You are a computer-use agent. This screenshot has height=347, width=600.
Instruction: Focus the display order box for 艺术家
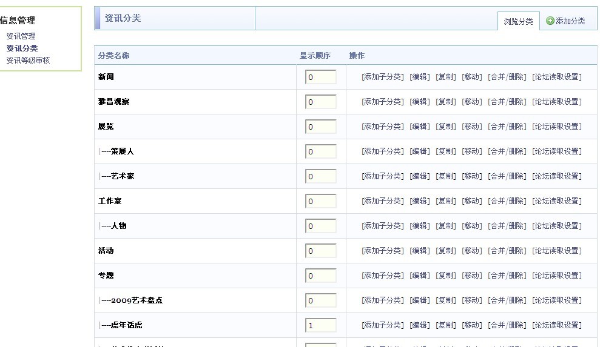click(x=321, y=176)
